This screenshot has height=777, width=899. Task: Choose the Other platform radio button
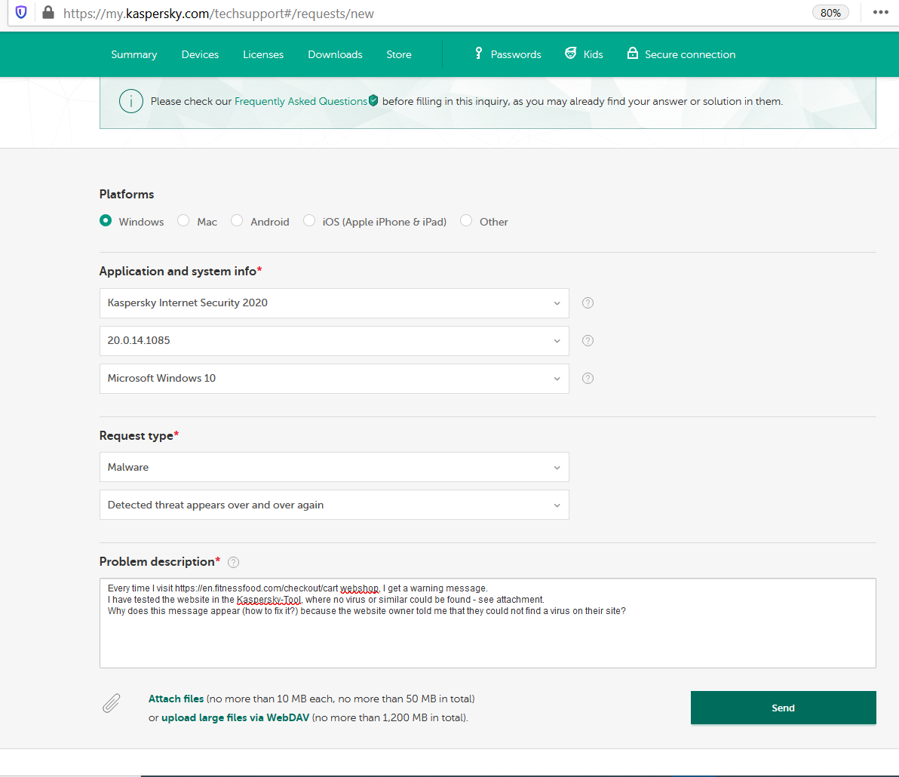(466, 221)
